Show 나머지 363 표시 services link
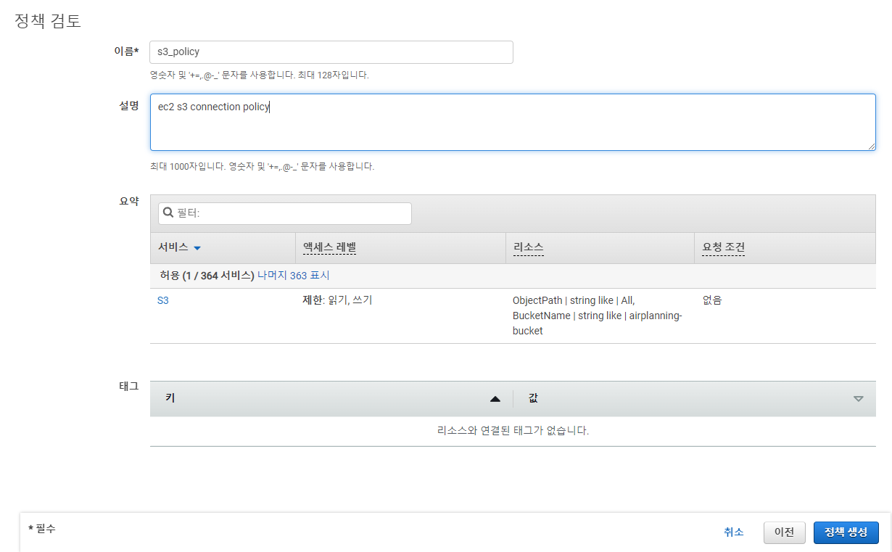Viewport: 892px width, 552px height. click(294, 276)
